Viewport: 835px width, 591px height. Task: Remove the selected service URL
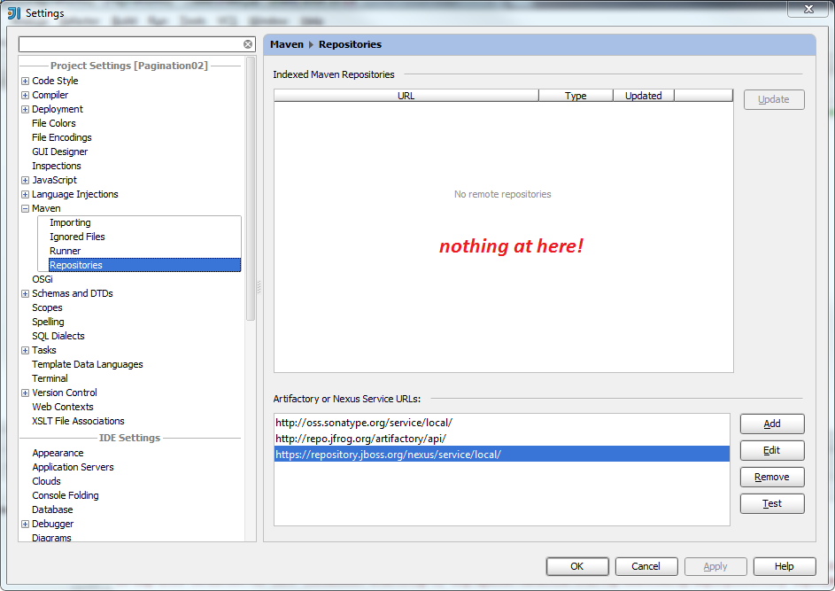coord(772,477)
